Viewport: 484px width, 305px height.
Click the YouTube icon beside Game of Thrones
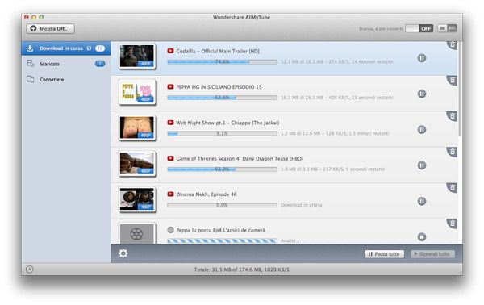point(170,158)
